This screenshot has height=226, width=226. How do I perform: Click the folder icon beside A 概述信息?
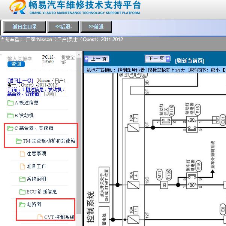[10, 103]
